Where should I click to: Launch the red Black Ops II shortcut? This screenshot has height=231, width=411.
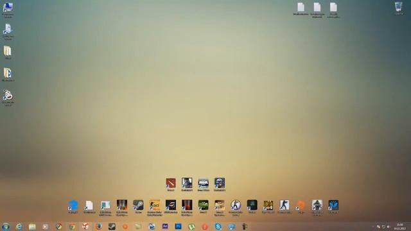point(187,206)
